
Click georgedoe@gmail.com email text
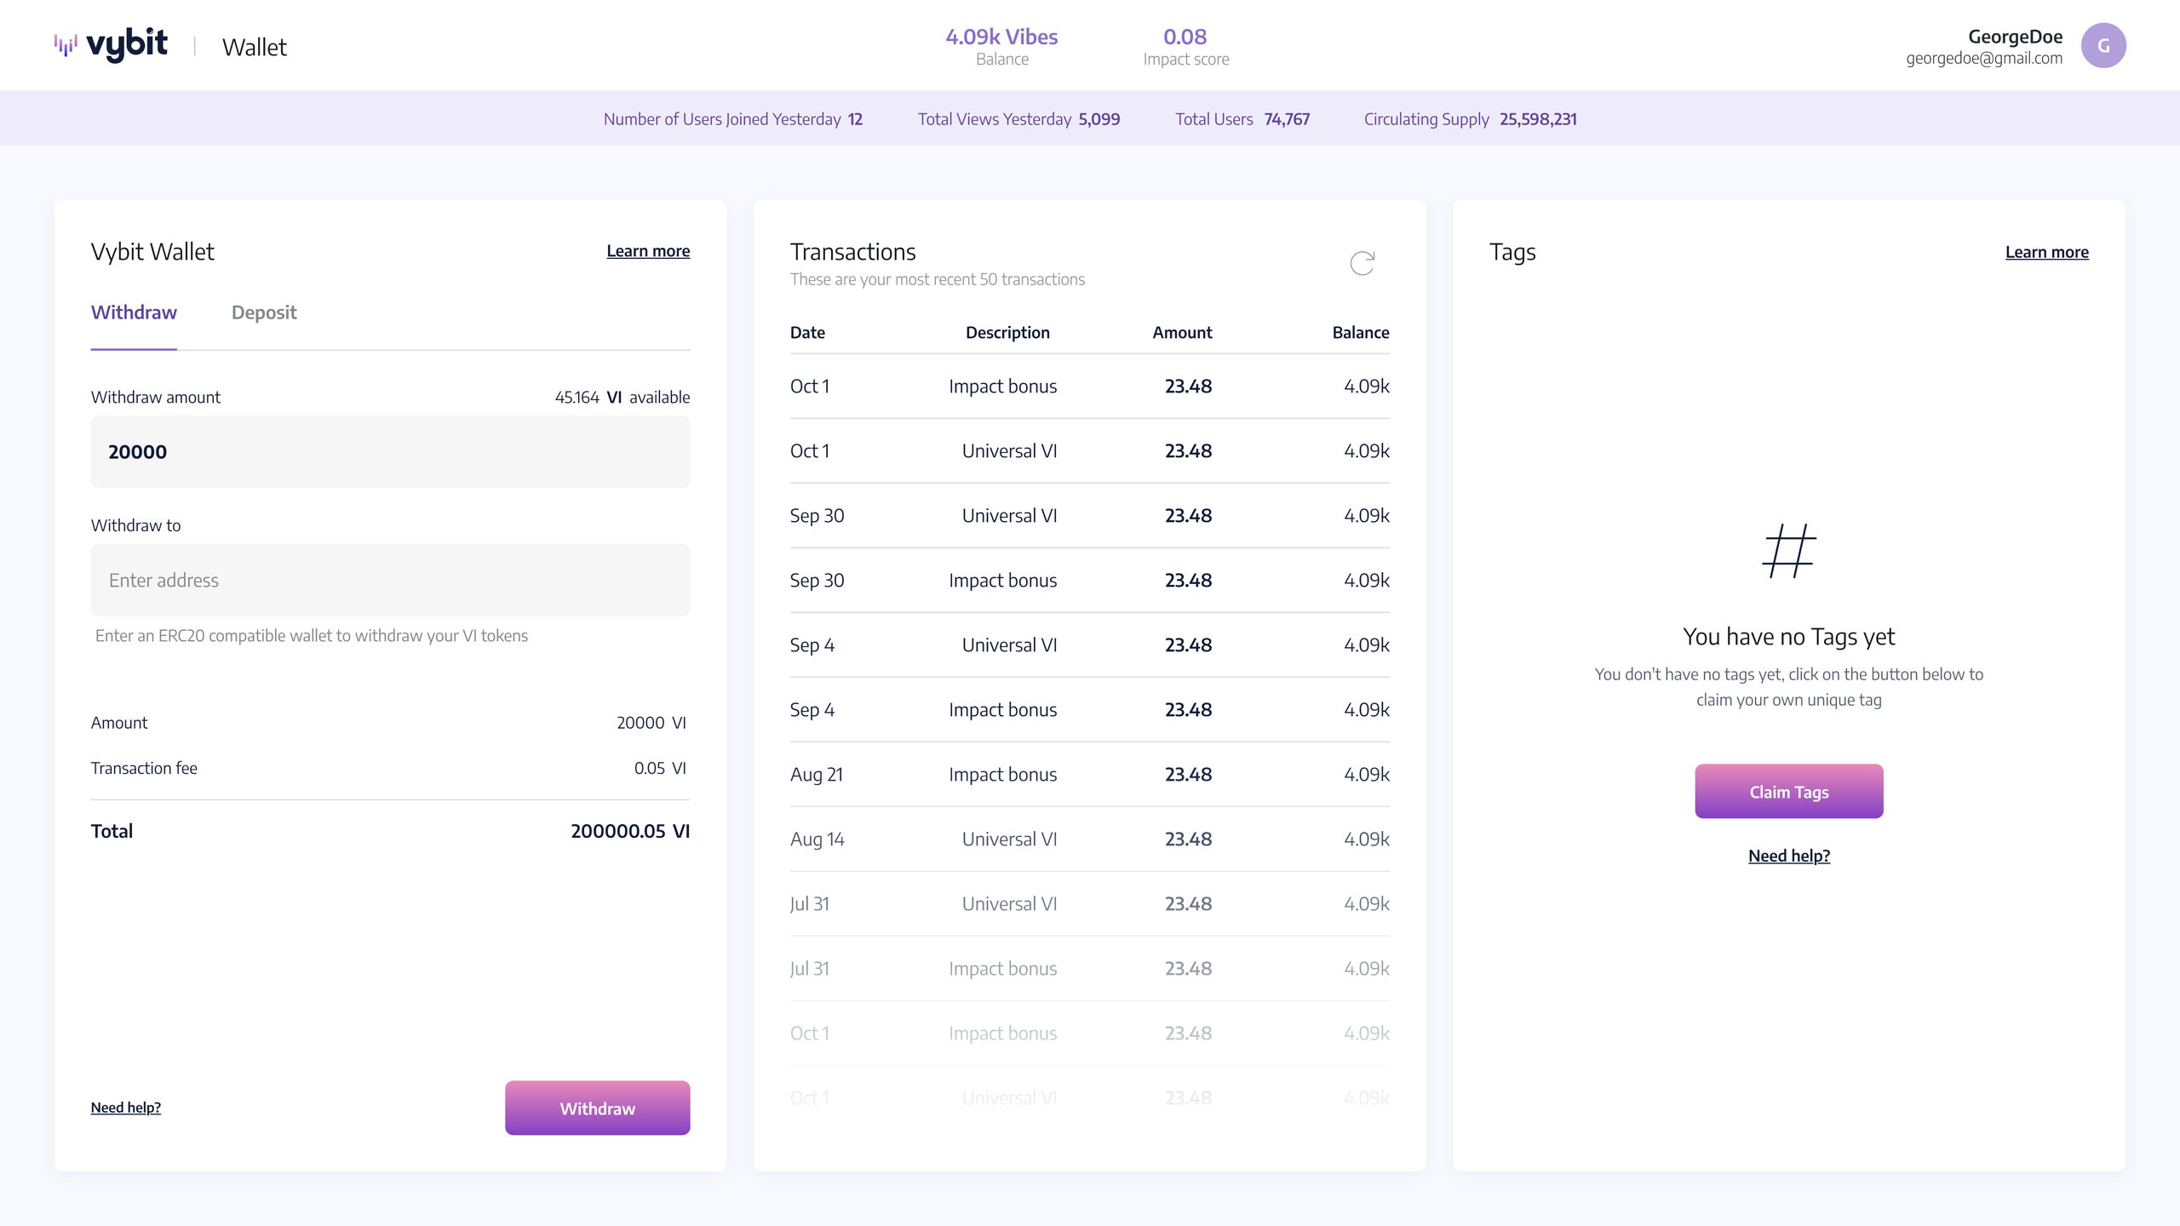click(1983, 59)
